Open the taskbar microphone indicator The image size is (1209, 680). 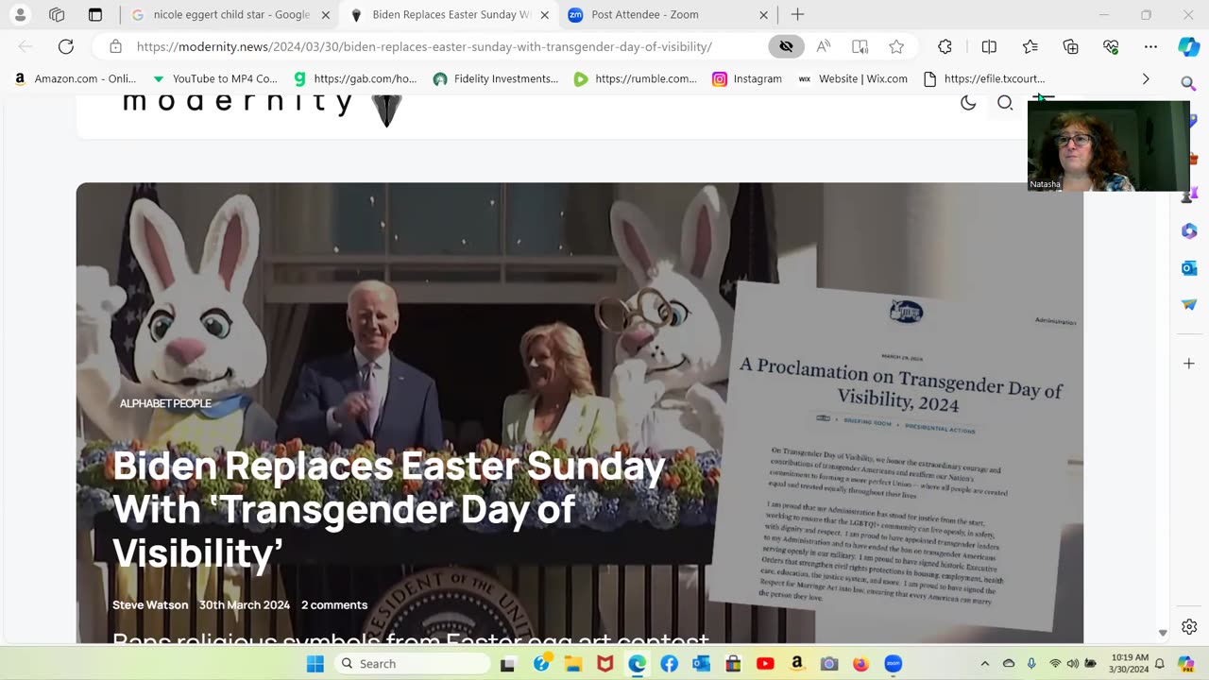1031,664
